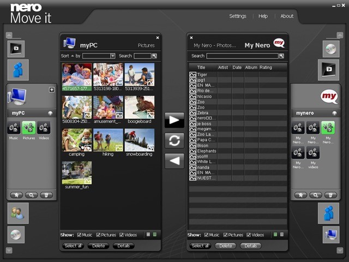The width and height of the screenshot is (349, 262).
Task: Expand the myPC device with plus button
Action: coord(52,90)
